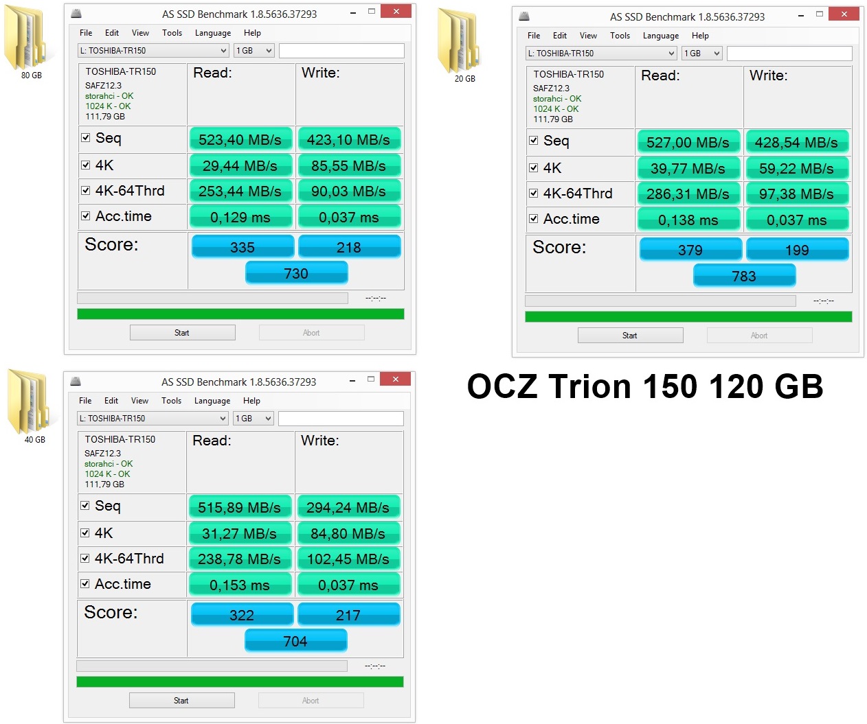Open the 1 GB size dropdown in top-left window
Image resolution: width=867 pixels, height=724 pixels.
coord(254,50)
